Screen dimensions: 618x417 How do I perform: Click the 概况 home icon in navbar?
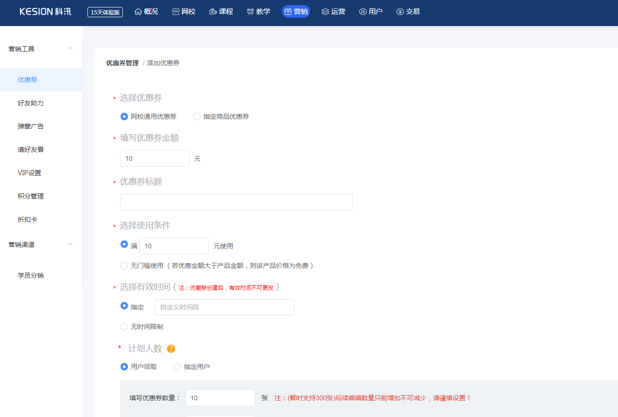(138, 12)
